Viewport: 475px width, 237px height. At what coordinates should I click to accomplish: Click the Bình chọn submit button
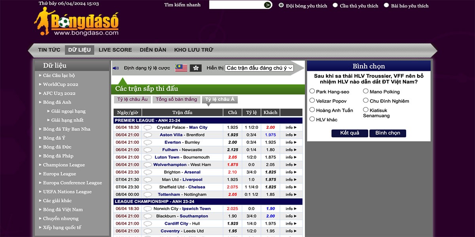tap(388, 133)
